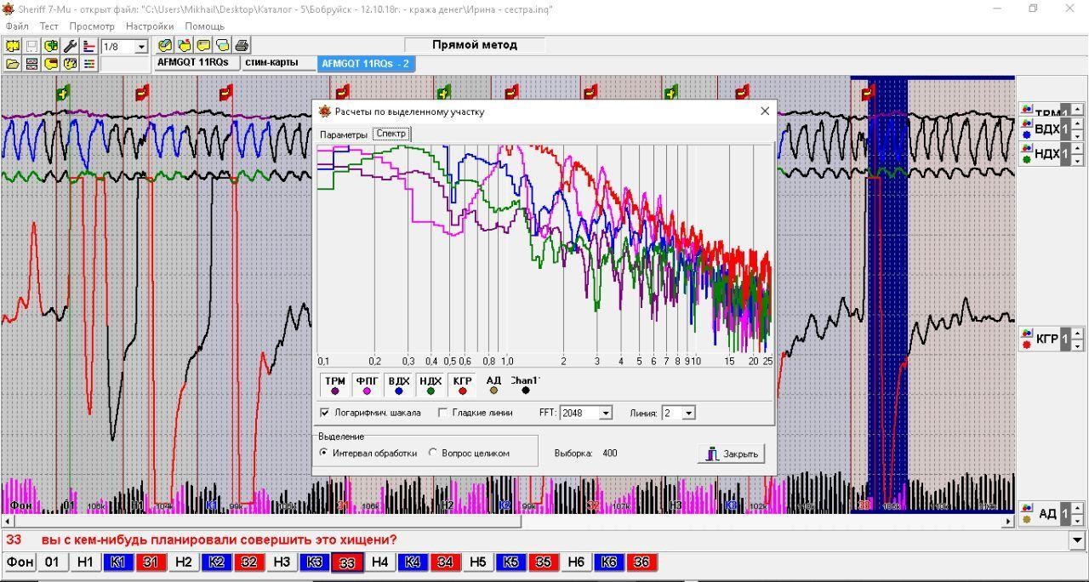Open the wrench settings tool

(70, 46)
